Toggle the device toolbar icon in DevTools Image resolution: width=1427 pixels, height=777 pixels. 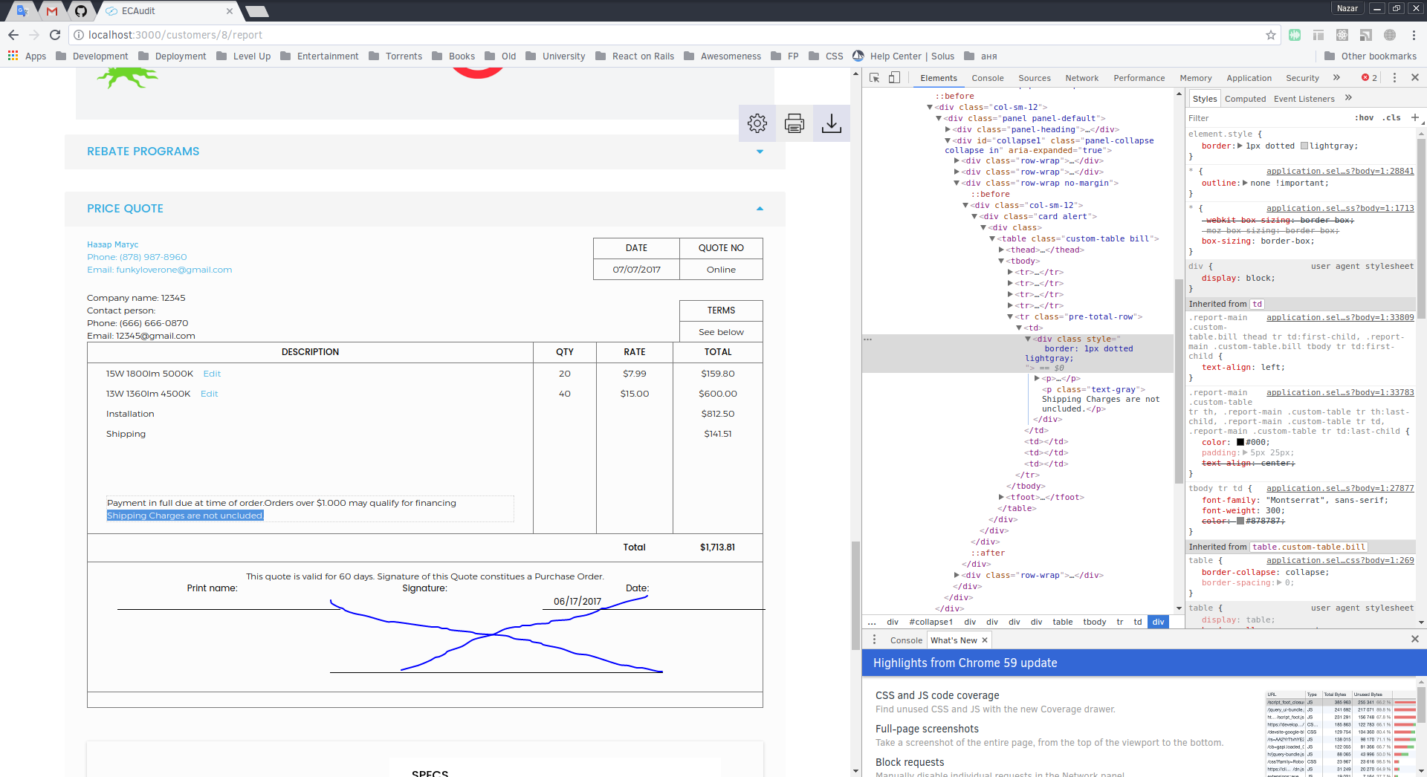(894, 77)
